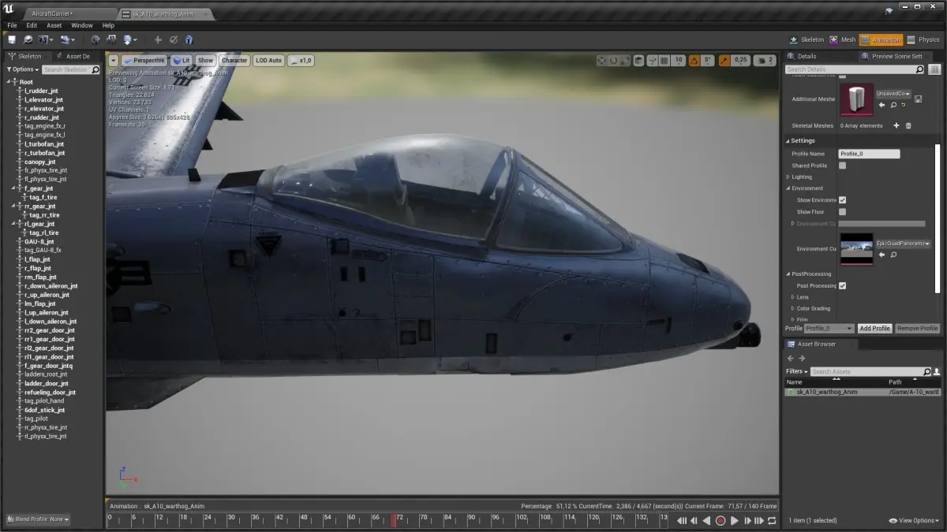Add a Skeletal Meshes array element
The image size is (947, 532).
(896, 125)
